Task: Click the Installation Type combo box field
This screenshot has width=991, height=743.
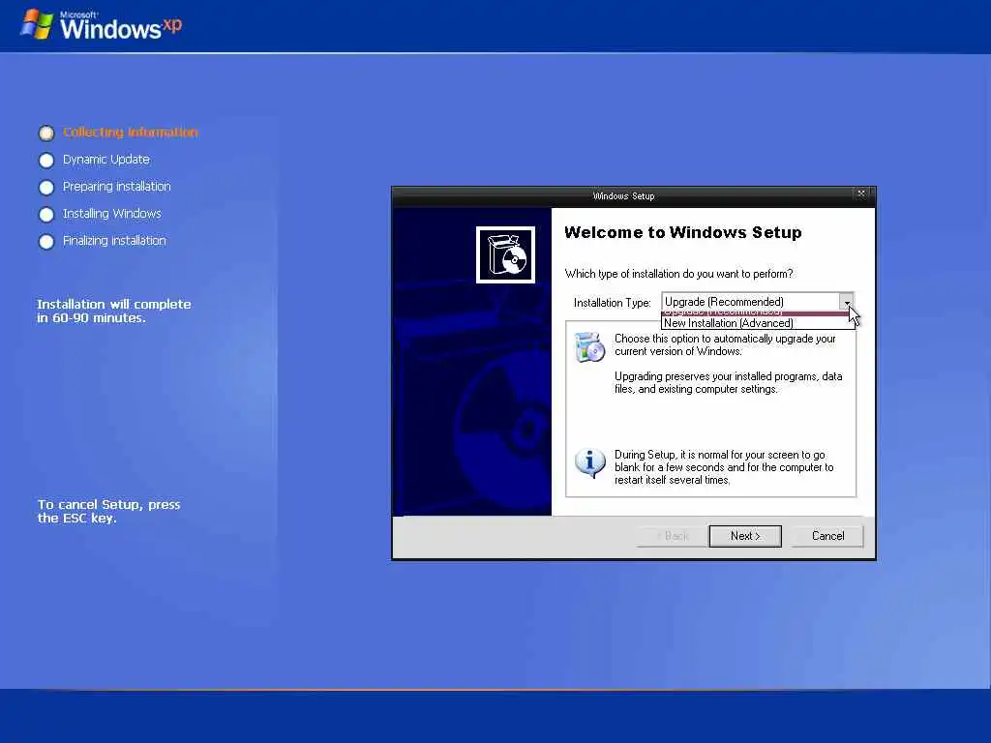Action: [x=757, y=302]
